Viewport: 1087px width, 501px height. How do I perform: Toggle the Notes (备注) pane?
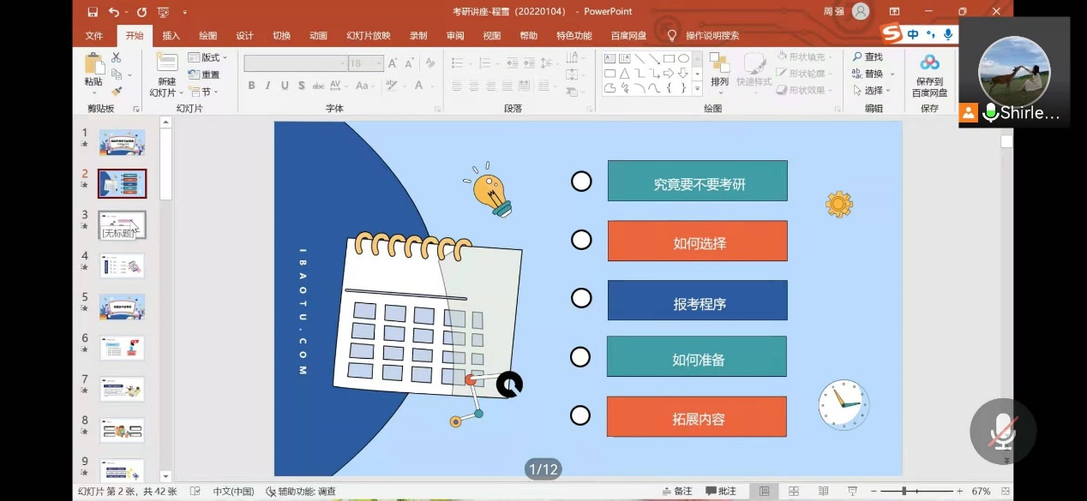pyautogui.click(x=677, y=492)
